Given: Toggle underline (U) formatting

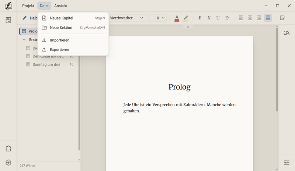Looking at the screenshot, I should pyautogui.click(x=218, y=18).
